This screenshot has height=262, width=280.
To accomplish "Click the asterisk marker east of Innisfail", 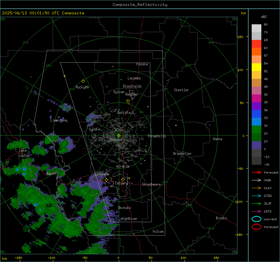I will [x=148, y=107].
